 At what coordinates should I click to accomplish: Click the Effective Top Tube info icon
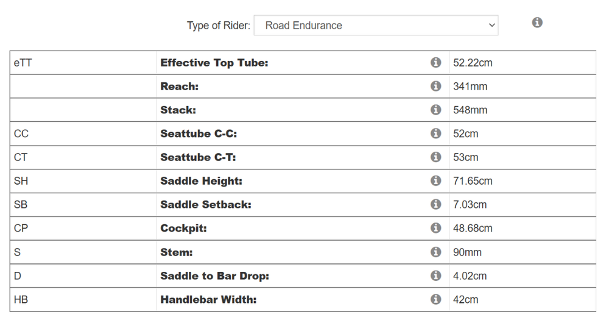pyautogui.click(x=436, y=62)
